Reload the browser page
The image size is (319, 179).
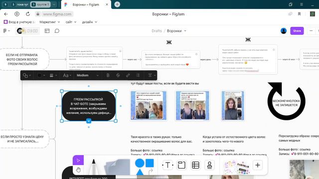coord(28,14)
